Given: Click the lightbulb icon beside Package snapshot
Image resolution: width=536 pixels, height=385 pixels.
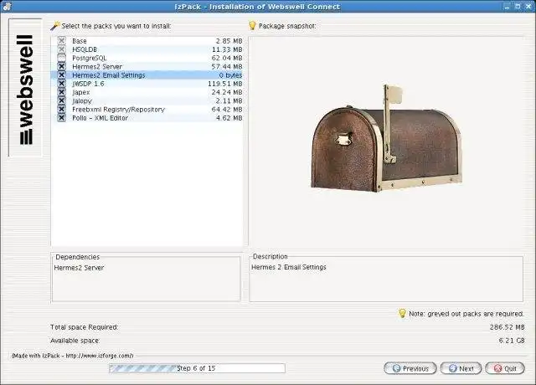Looking at the screenshot, I should tap(252, 26).
